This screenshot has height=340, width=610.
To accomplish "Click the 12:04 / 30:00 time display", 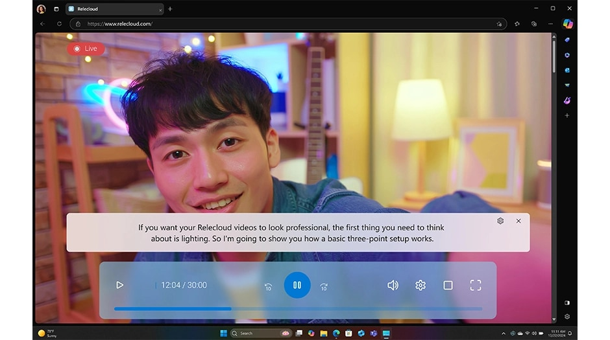I will click(x=184, y=285).
